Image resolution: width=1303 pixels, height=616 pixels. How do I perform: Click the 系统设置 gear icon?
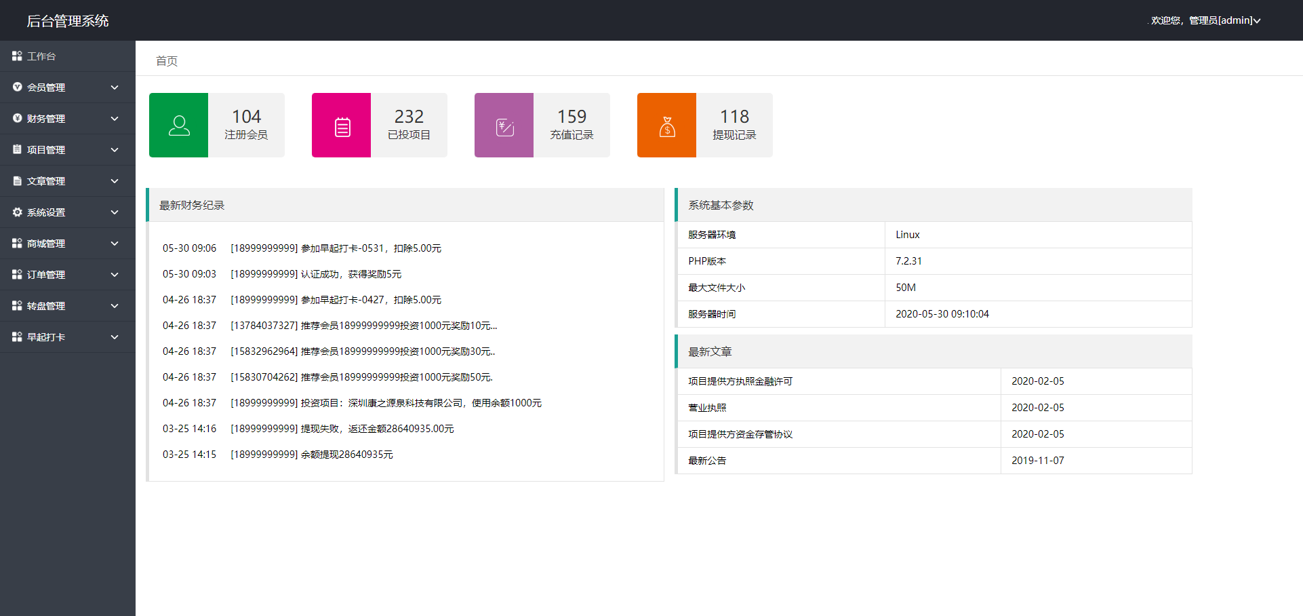17,212
